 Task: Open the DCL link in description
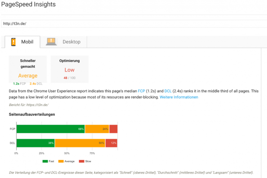tap(168, 91)
